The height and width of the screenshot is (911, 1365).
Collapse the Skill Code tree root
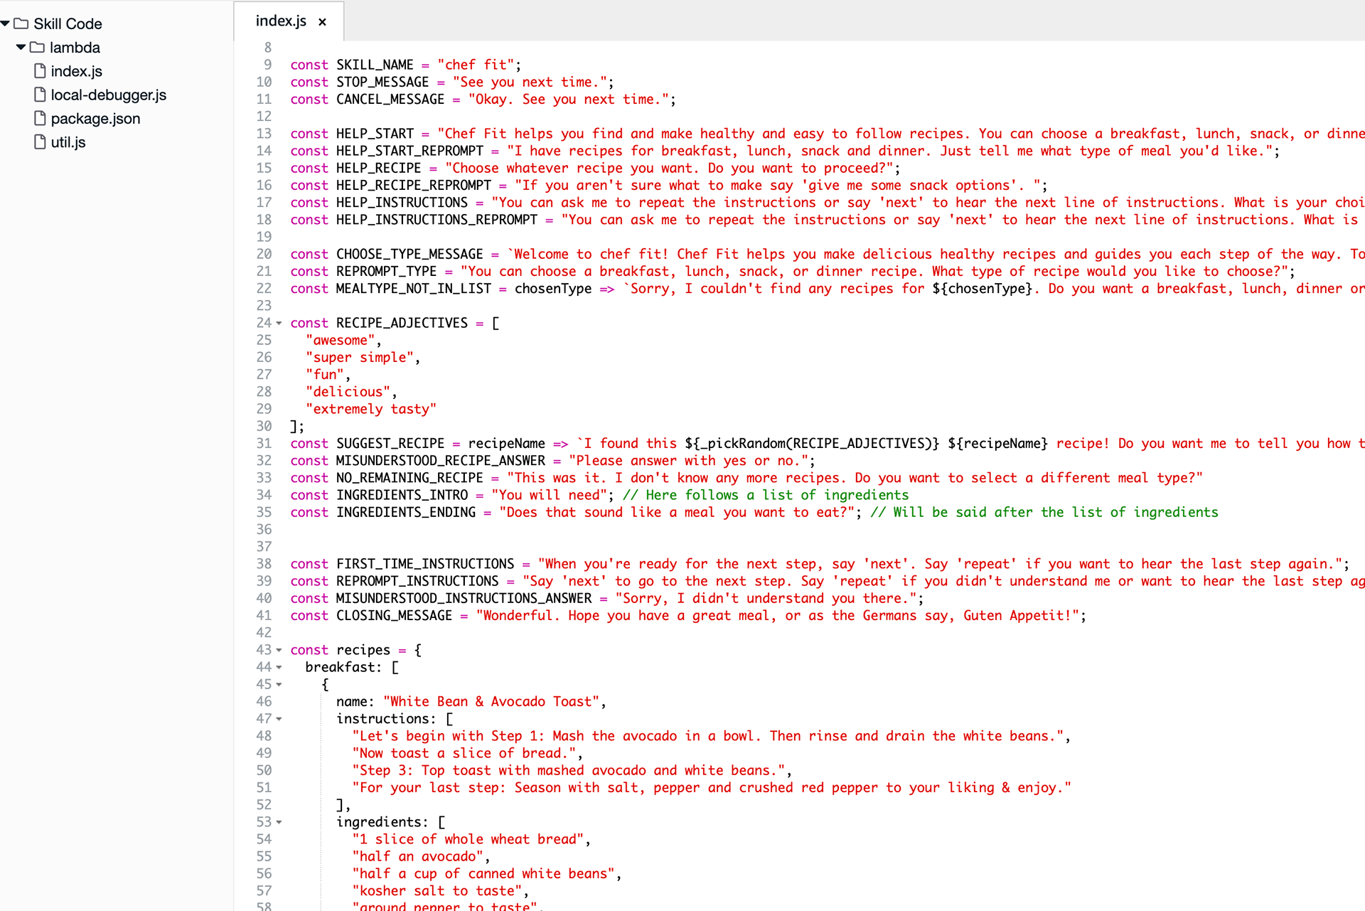click(6, 23)
